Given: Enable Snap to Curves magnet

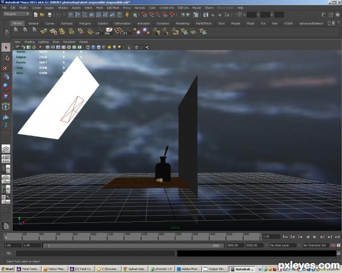Looking at the screenshot, I should 151,15.
